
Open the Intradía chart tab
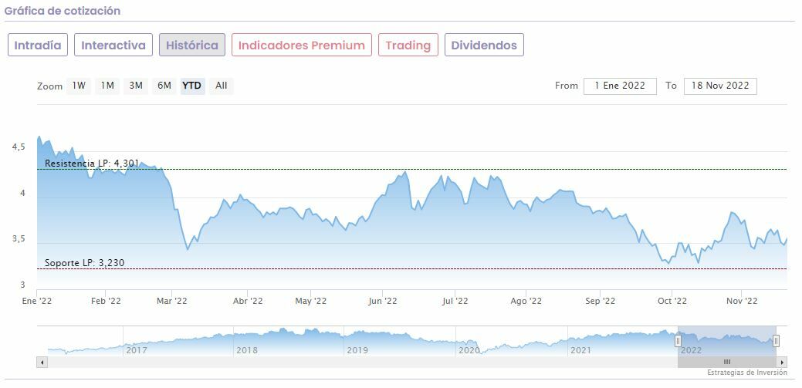pos(38,45)
